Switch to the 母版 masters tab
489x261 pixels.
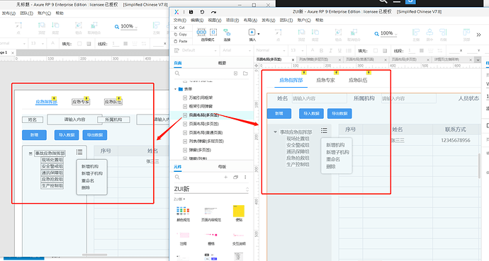(222, 167)
